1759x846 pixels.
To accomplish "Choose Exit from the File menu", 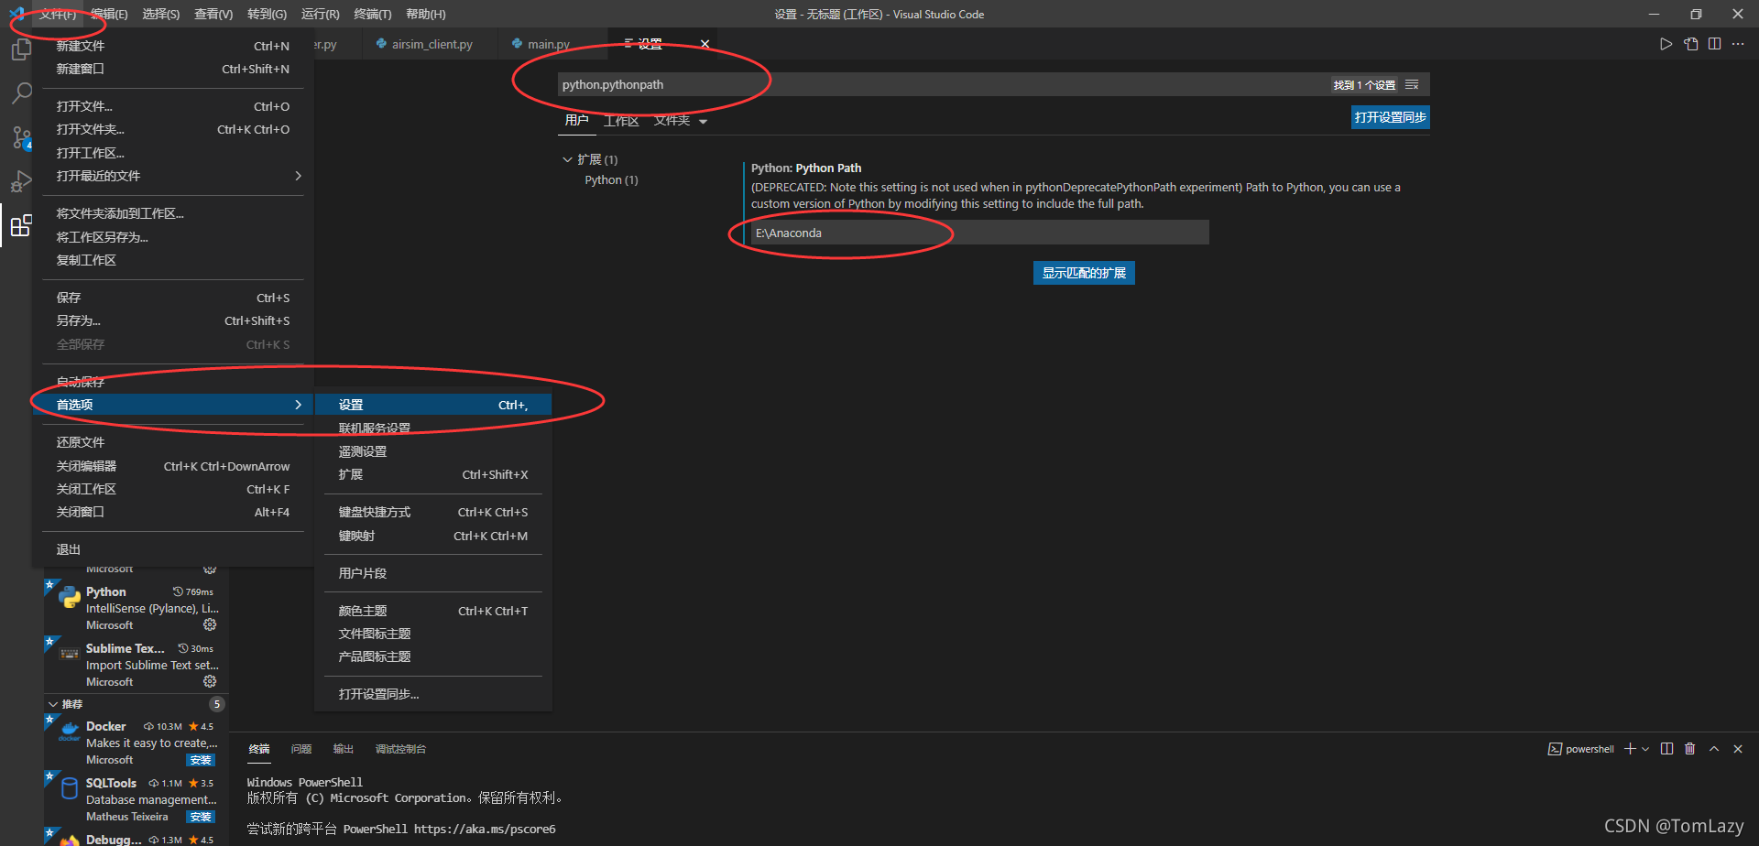I will coord(172,549).
